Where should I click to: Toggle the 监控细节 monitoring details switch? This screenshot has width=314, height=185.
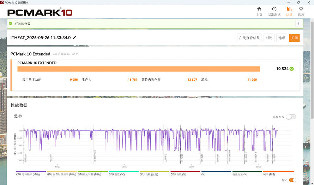coord(291,117)
